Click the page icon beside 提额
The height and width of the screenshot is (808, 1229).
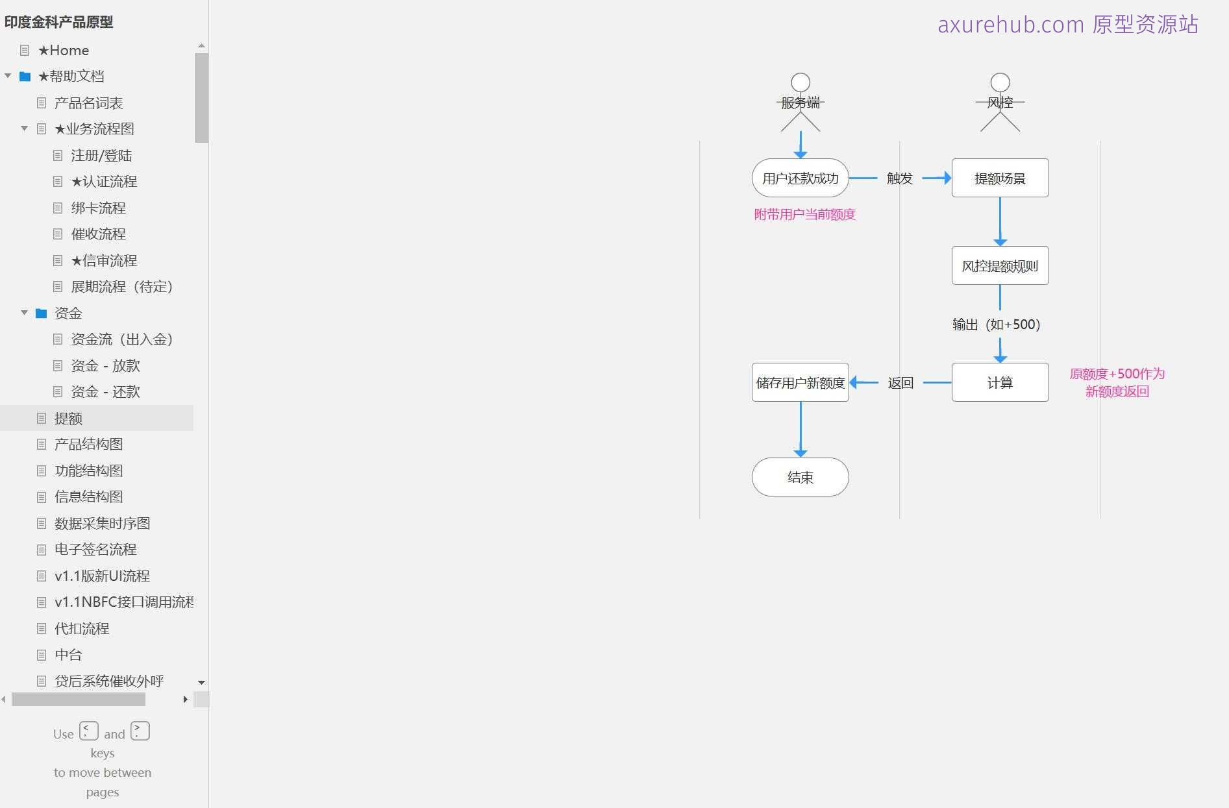coord(41,419)
